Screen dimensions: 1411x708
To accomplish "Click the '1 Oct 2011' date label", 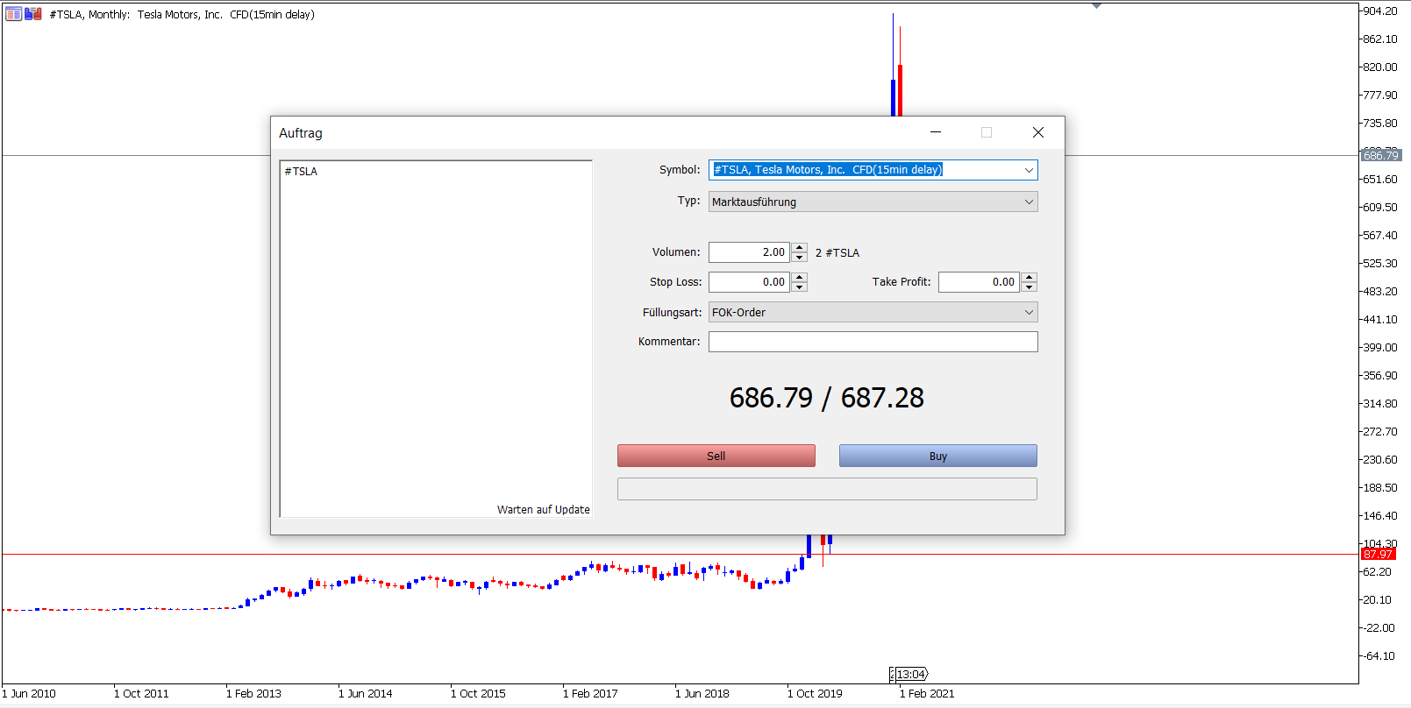I will [x=141, y=694].
